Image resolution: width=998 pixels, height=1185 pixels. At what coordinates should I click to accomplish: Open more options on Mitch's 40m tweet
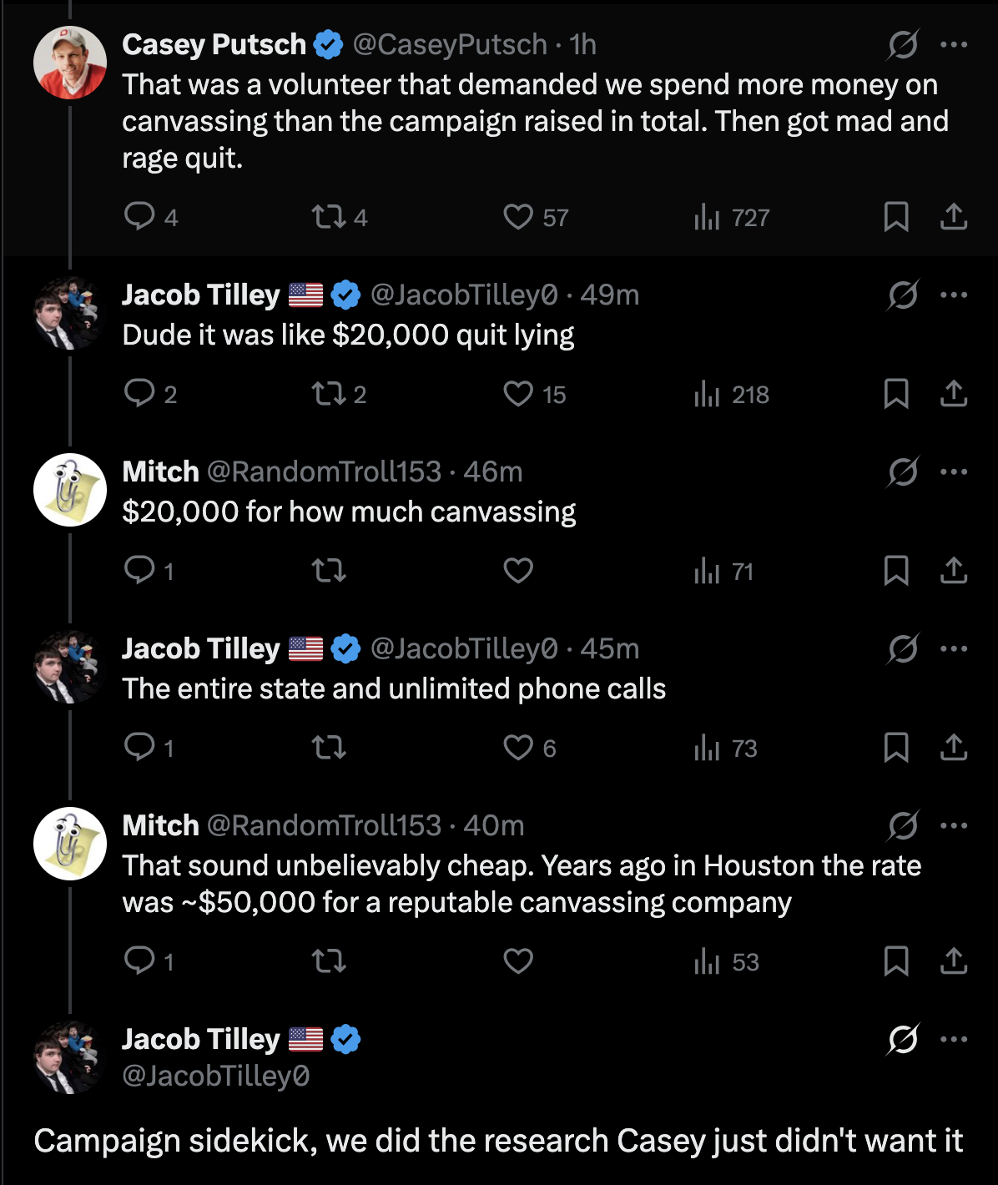tap(953, 825)
